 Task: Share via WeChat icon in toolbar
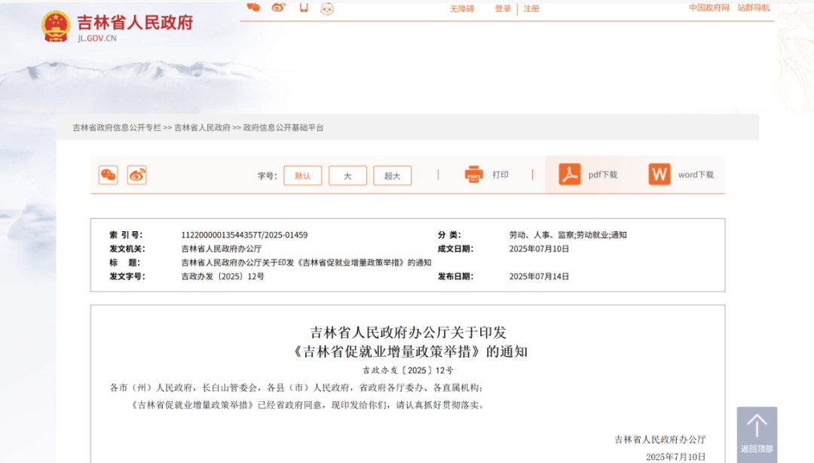point(109,175)
